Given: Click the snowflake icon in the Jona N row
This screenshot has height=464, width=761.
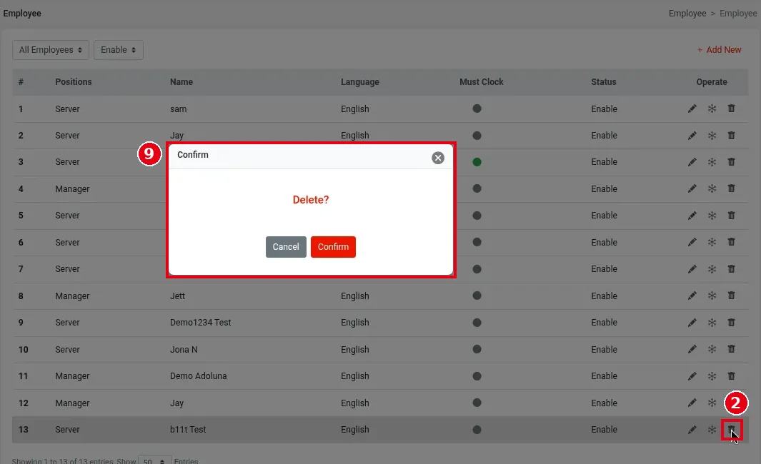Looking at the screenshot, I should coord(712,349).
